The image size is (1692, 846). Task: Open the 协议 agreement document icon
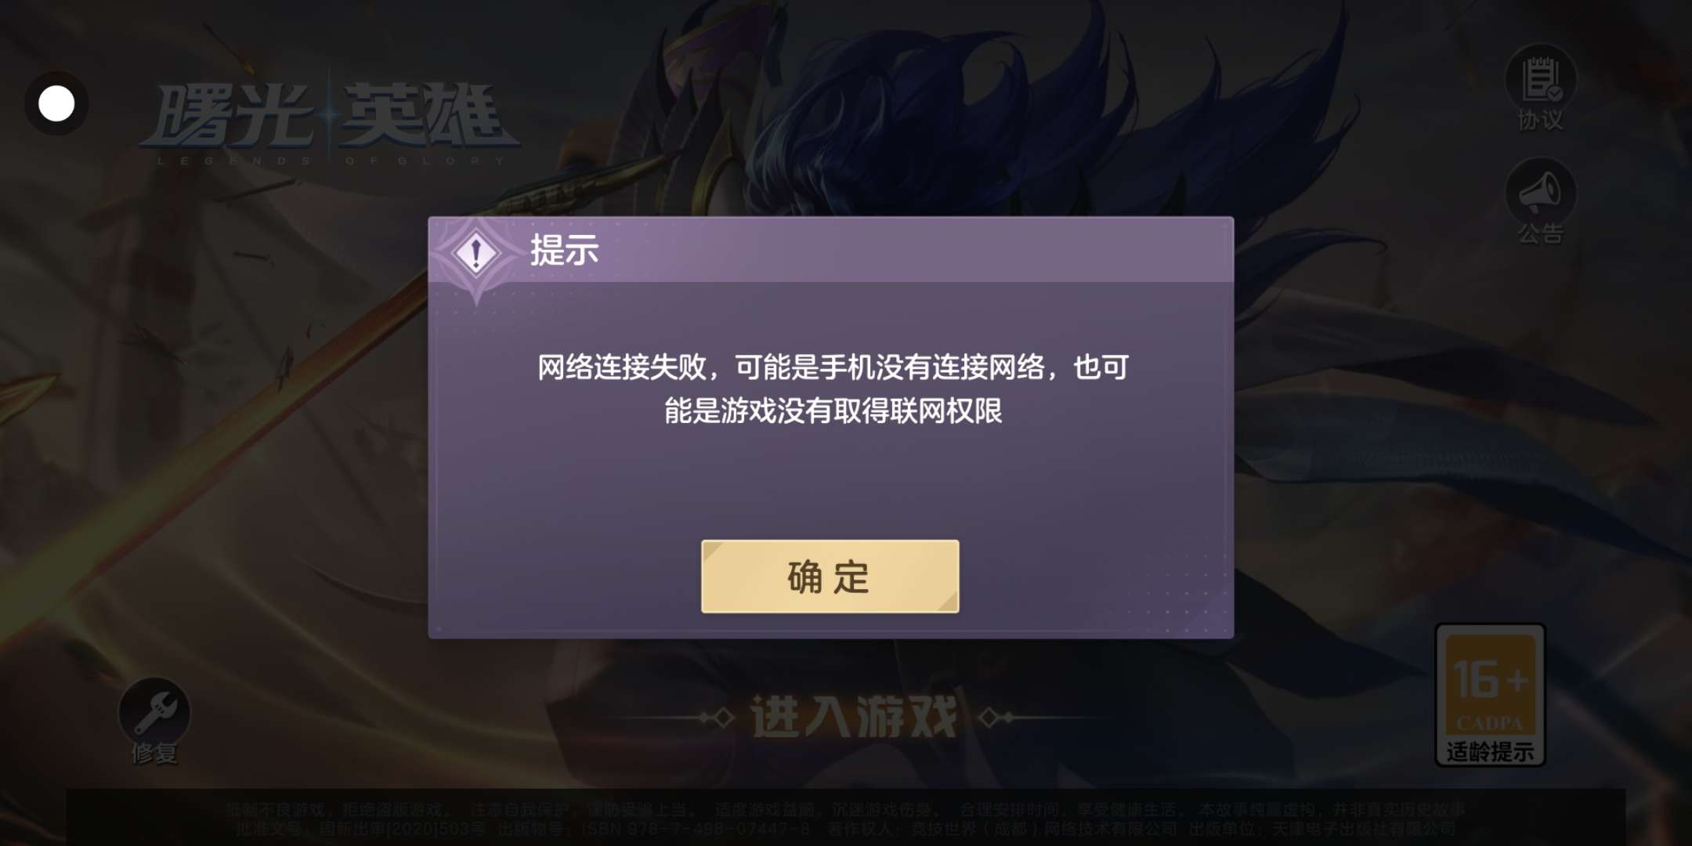tap(1540, 78)
